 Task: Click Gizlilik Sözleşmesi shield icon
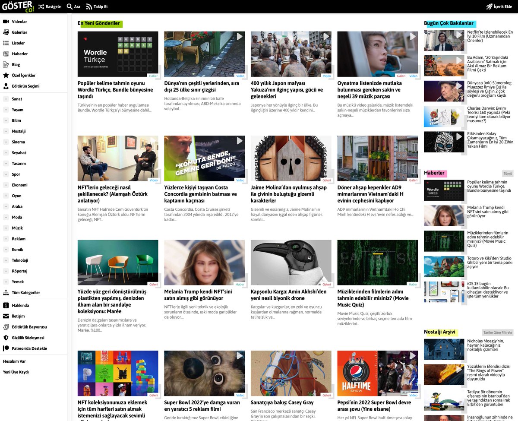click(6, 338)
